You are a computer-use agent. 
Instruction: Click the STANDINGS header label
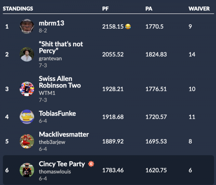click(18, 9)
